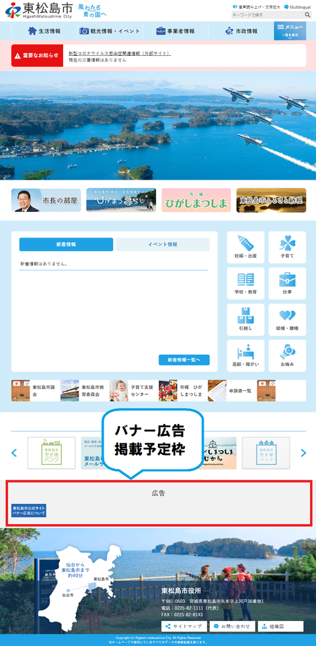Click the Higashimatsushima City logo
The width and height of the screenshot is (316, 646).
click(x=39, y=10)
